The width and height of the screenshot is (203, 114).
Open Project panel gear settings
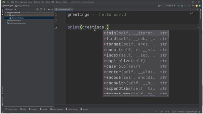(x=49, y=9)
